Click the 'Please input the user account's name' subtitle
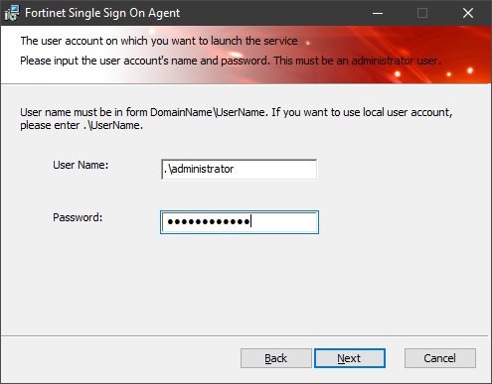 point(231,61)
